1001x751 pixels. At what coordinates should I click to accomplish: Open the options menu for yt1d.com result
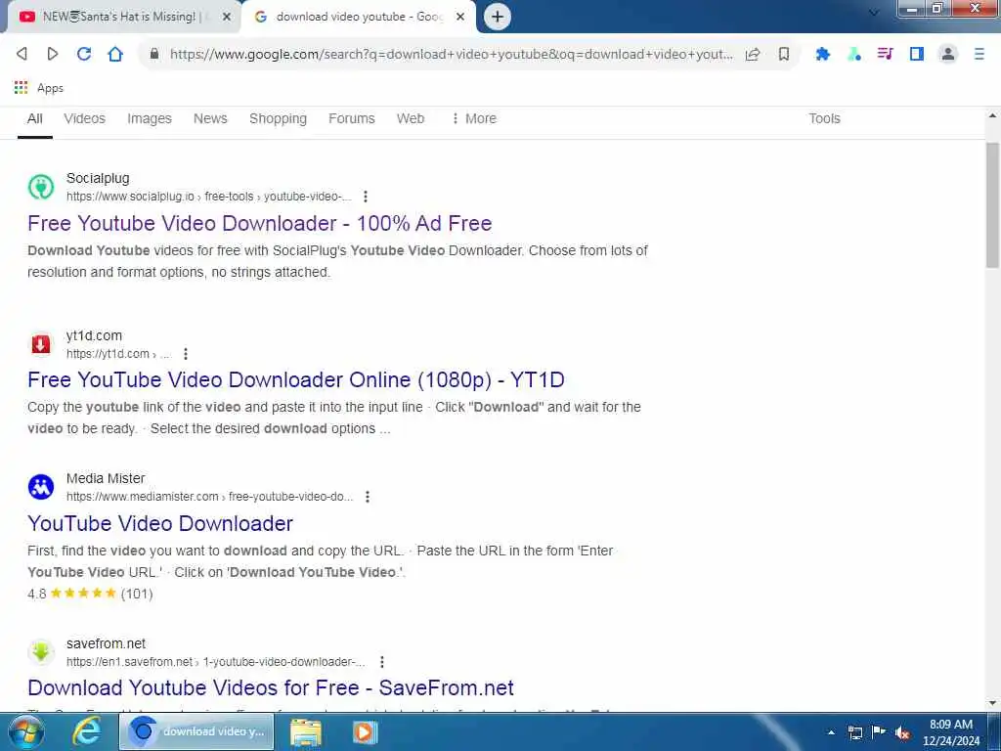[x=185, y=354]
